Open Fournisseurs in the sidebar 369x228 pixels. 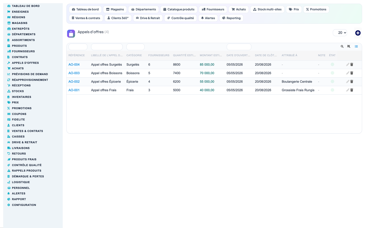click(23, 51)
